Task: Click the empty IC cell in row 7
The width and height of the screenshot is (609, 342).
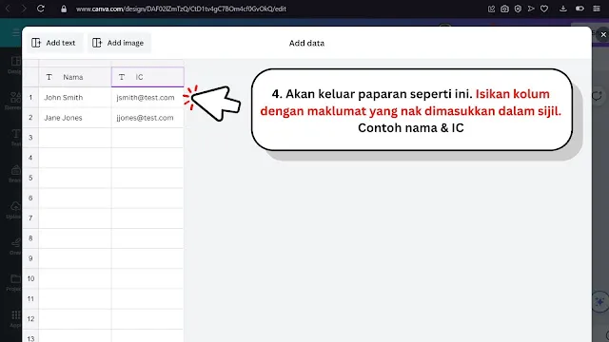Action: [147, 218]
